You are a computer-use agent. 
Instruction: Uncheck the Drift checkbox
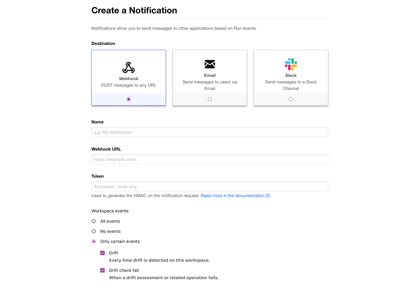(102, 253)
